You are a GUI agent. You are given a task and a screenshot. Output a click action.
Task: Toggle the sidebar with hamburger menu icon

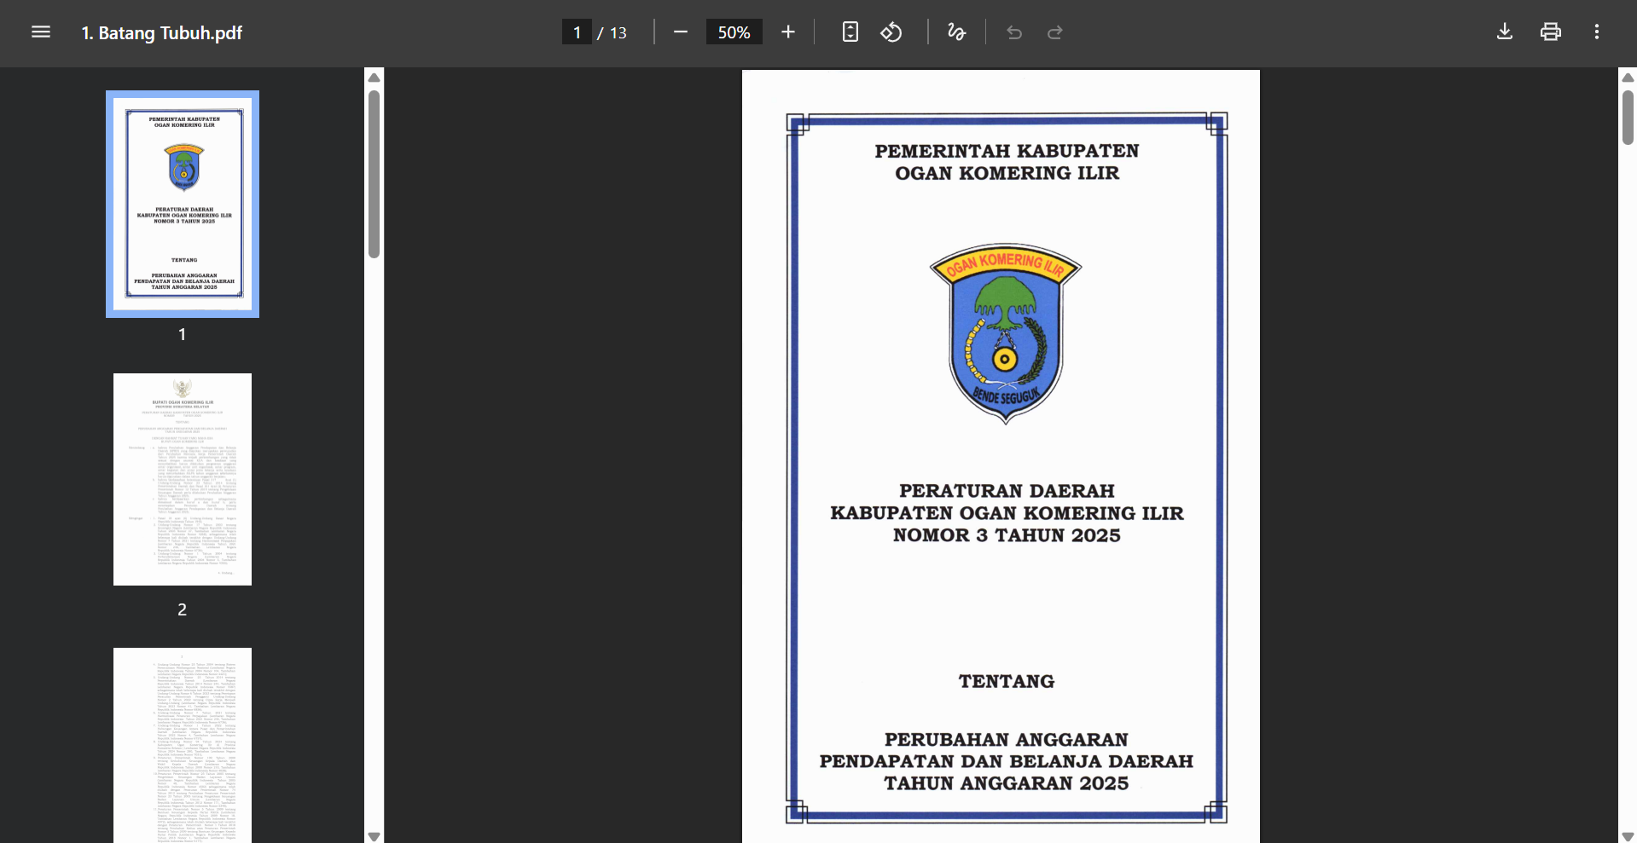pos(41,32)
